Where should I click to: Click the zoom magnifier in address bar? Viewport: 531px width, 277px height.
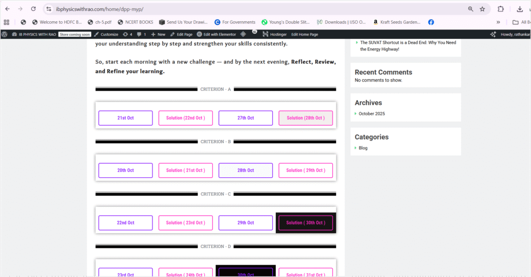(x=470, y=9)
